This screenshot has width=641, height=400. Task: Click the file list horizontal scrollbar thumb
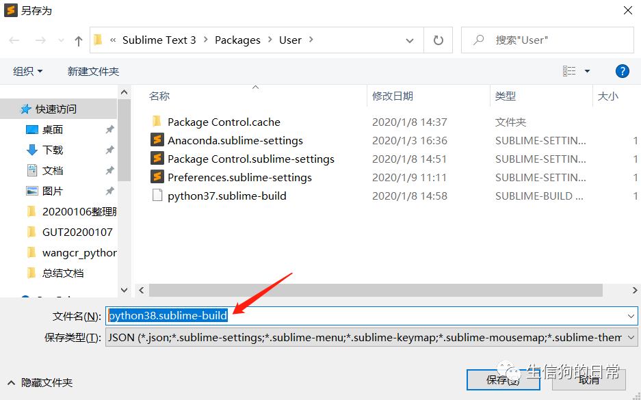(x=376, y=290)
